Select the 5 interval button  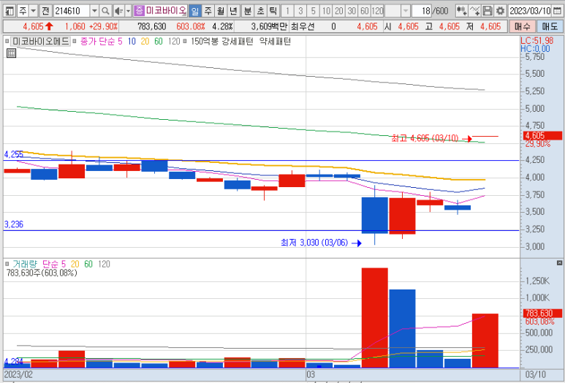(313, 11)
